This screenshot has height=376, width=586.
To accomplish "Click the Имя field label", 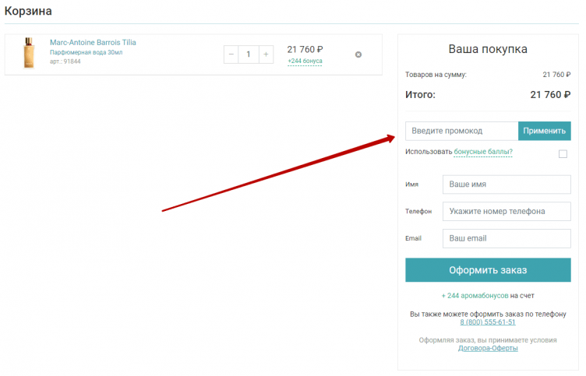I will coord(412,184).
